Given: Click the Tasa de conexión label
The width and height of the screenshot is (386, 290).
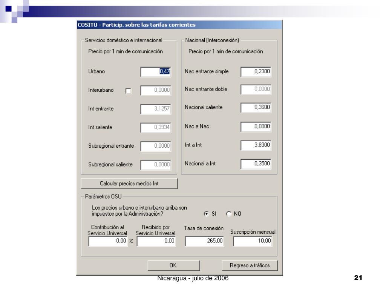Looking at the screenshot, I should tap(204, 228).
